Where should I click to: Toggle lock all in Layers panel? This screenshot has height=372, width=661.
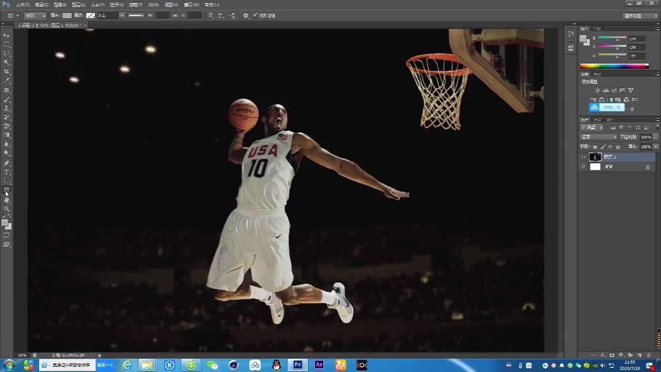coord(617,147)
